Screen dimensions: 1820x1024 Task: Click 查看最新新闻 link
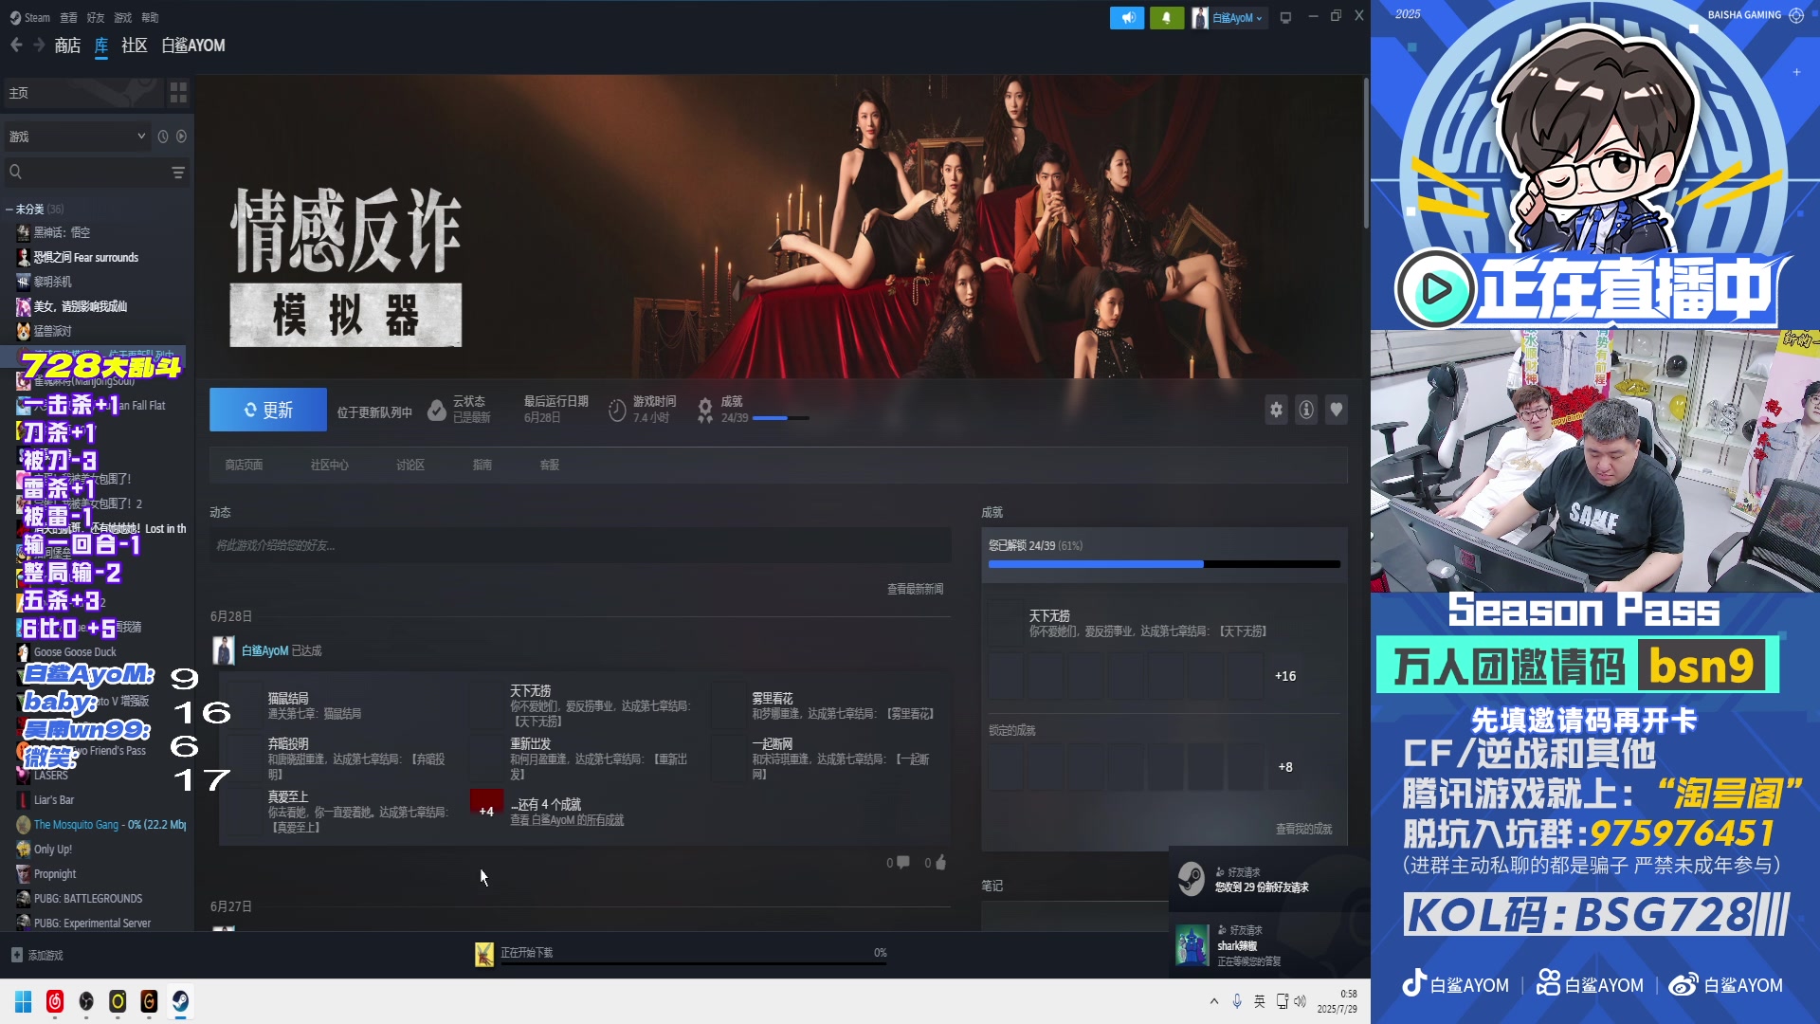[915, 589]
